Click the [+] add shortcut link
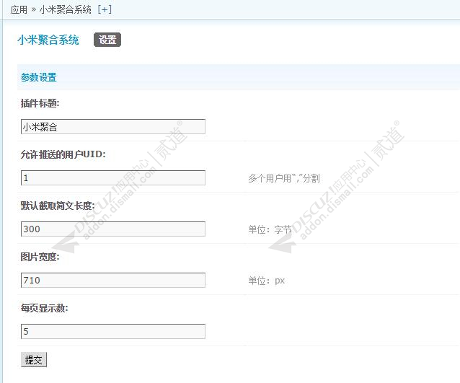This screenshot has height=383, width=460. click(x=105, y=9)
